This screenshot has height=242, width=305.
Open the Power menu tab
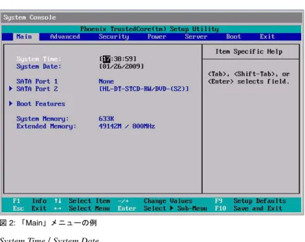tap(157, 37)
